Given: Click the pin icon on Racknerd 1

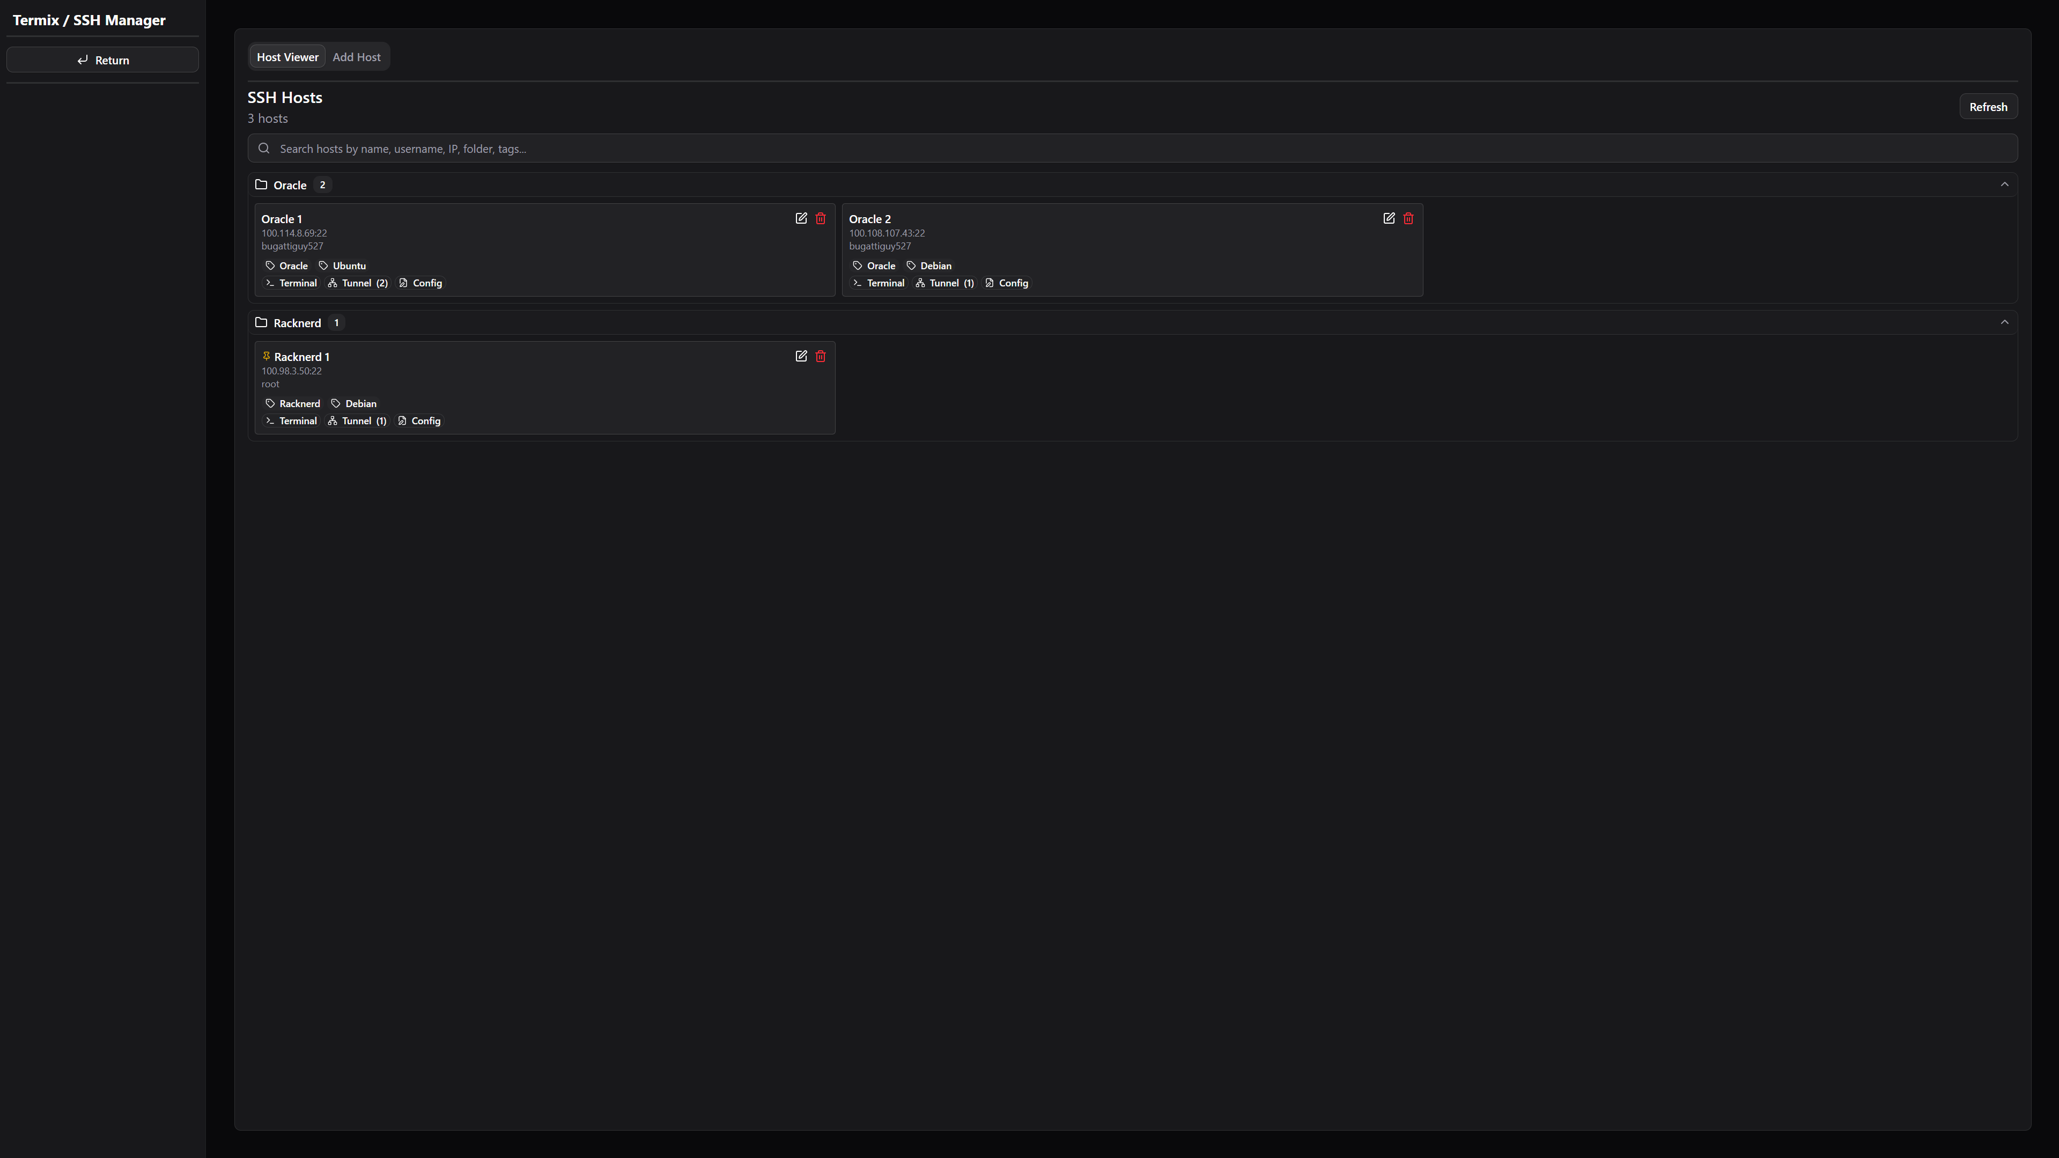Looking at the screenshot, I should tap(266, 357).
